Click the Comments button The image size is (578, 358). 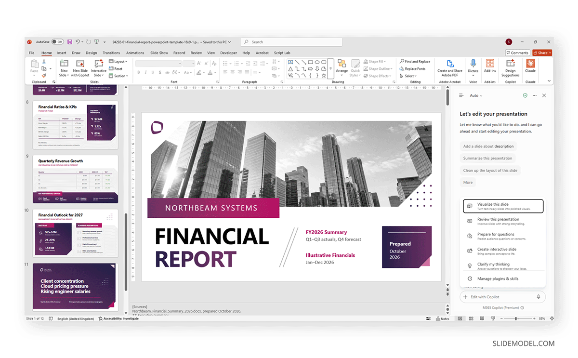pos(517,53)
